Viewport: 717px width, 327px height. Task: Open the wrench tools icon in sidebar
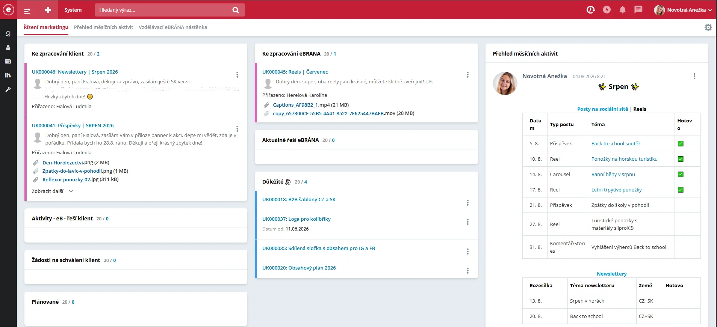[x=8, y=89]
